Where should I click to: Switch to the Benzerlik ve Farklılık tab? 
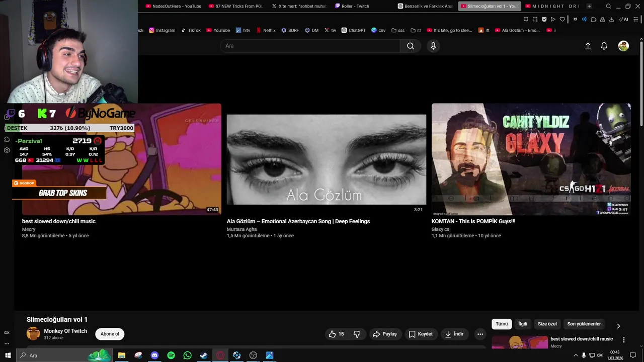425,6
